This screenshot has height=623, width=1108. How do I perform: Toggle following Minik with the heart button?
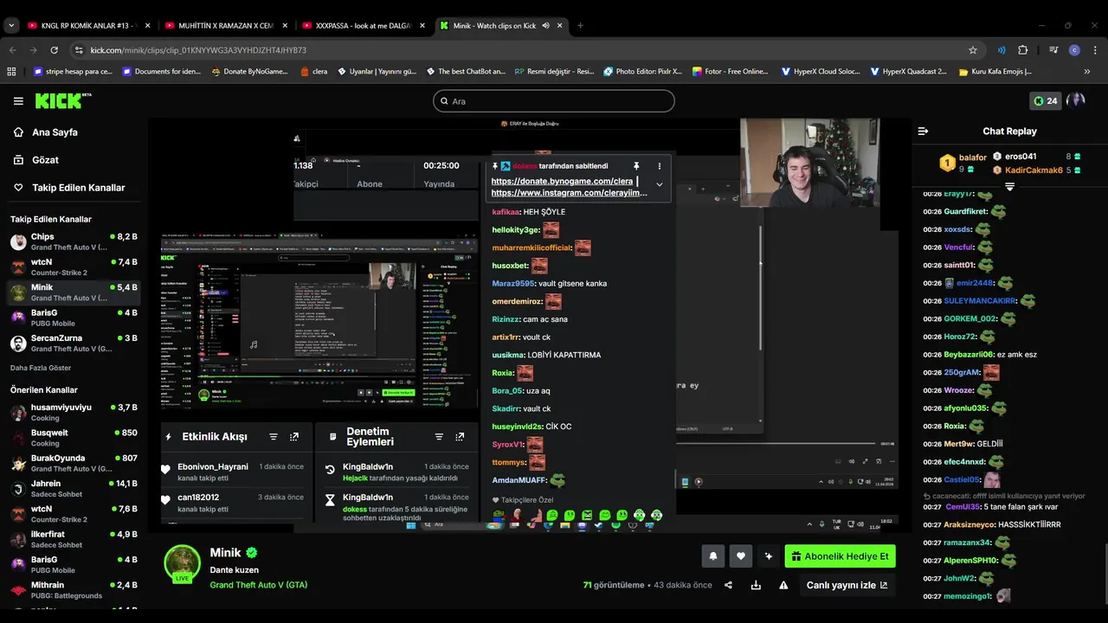coord(740,556)
